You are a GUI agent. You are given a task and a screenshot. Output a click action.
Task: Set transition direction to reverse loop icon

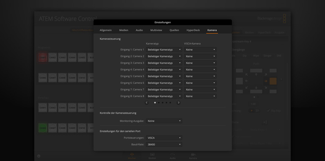click(x=257, y=111)
